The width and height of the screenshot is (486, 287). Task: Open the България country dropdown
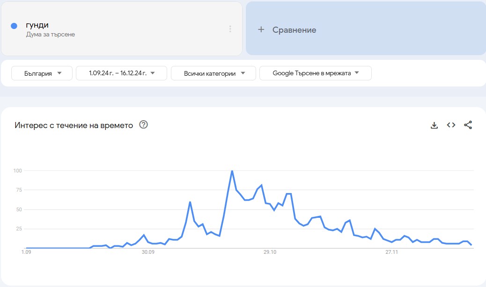coord(41,73)
